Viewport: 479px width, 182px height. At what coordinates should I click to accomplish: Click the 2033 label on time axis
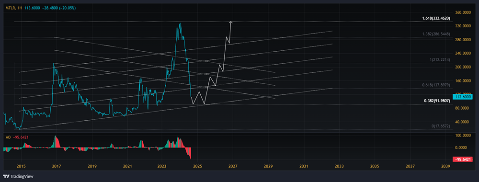[339, 166]
